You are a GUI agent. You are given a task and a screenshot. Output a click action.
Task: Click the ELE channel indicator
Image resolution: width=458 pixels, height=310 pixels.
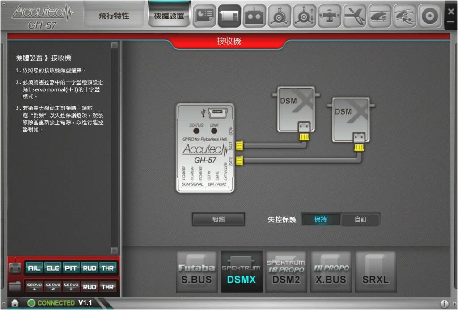coord(53,268)
